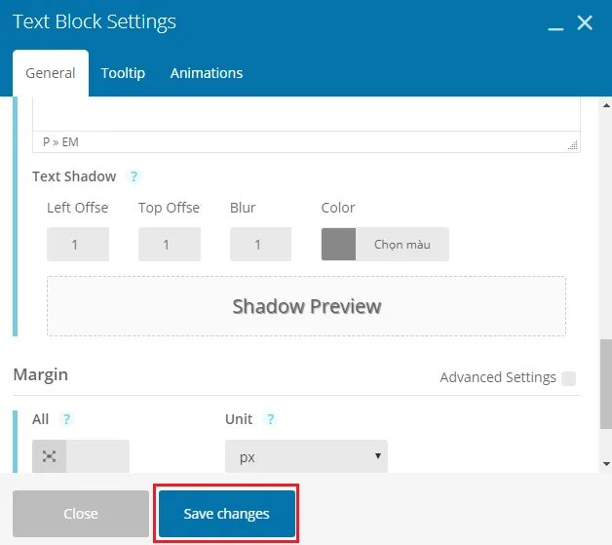Click the All margin value field
Screen dimensions: 612x545
point(97,456)
